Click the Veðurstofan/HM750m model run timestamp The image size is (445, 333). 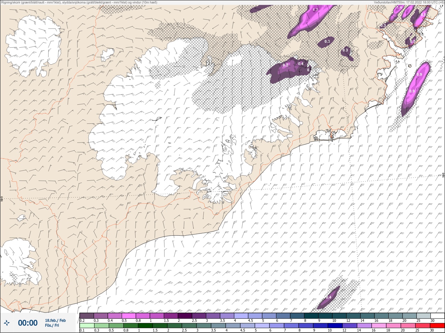(409, 2)
